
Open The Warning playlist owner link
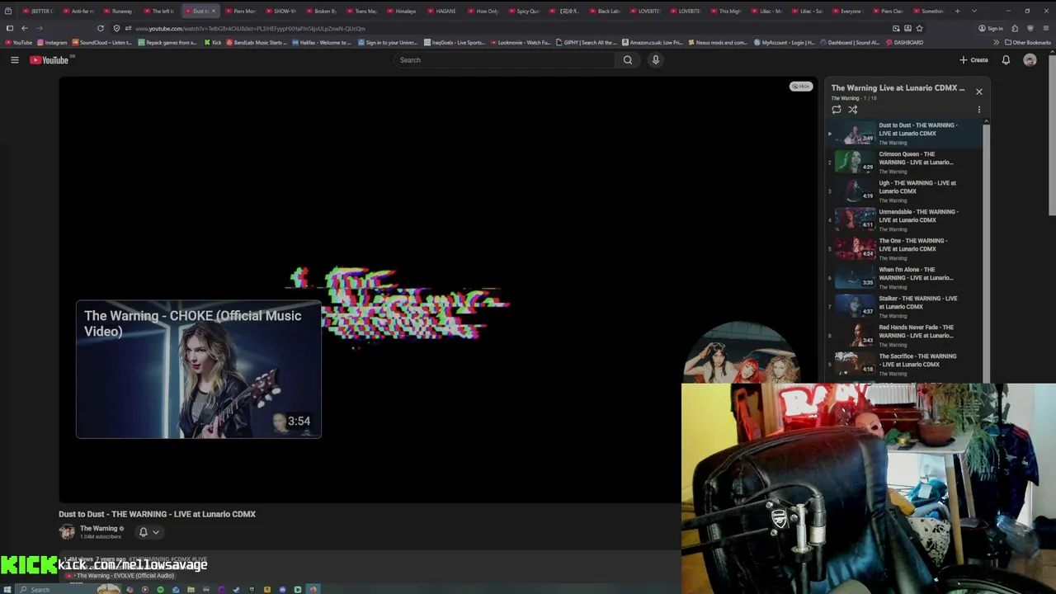pyautogui.click(x=845, y=98)
